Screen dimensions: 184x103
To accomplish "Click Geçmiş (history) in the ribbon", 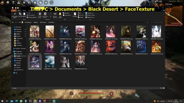I will click(x=80, y=17).
